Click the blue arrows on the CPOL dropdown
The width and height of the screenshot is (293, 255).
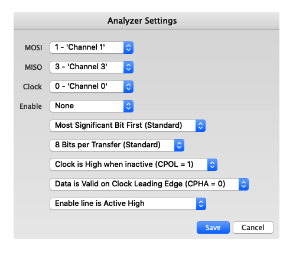[x=212, y=164]
